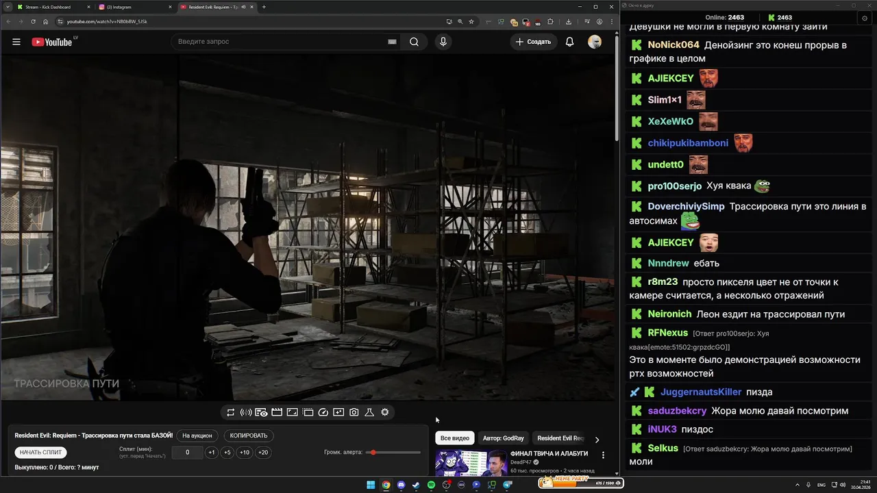Add +5 minutes to split
The height and width of the screenshot is (493, 877).
click(x=227, y=453)
